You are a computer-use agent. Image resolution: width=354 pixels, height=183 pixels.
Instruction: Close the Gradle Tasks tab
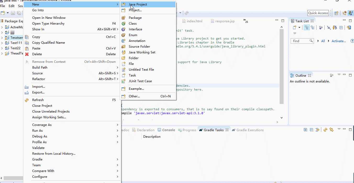point(227,130)
